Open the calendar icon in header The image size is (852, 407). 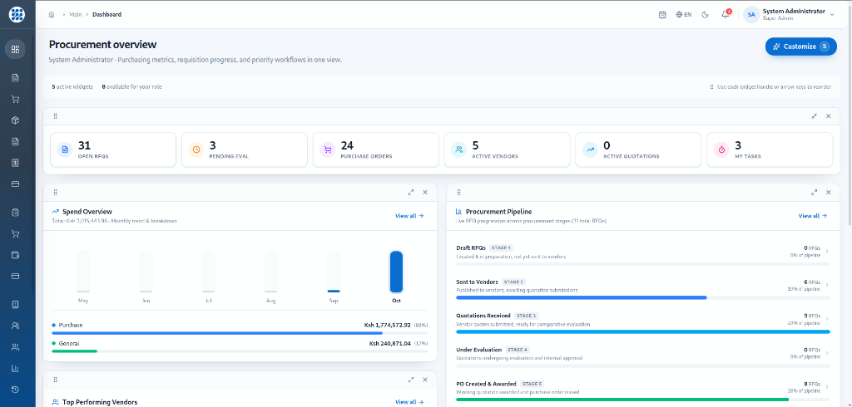pyautogui.click(x=661, y=15)
